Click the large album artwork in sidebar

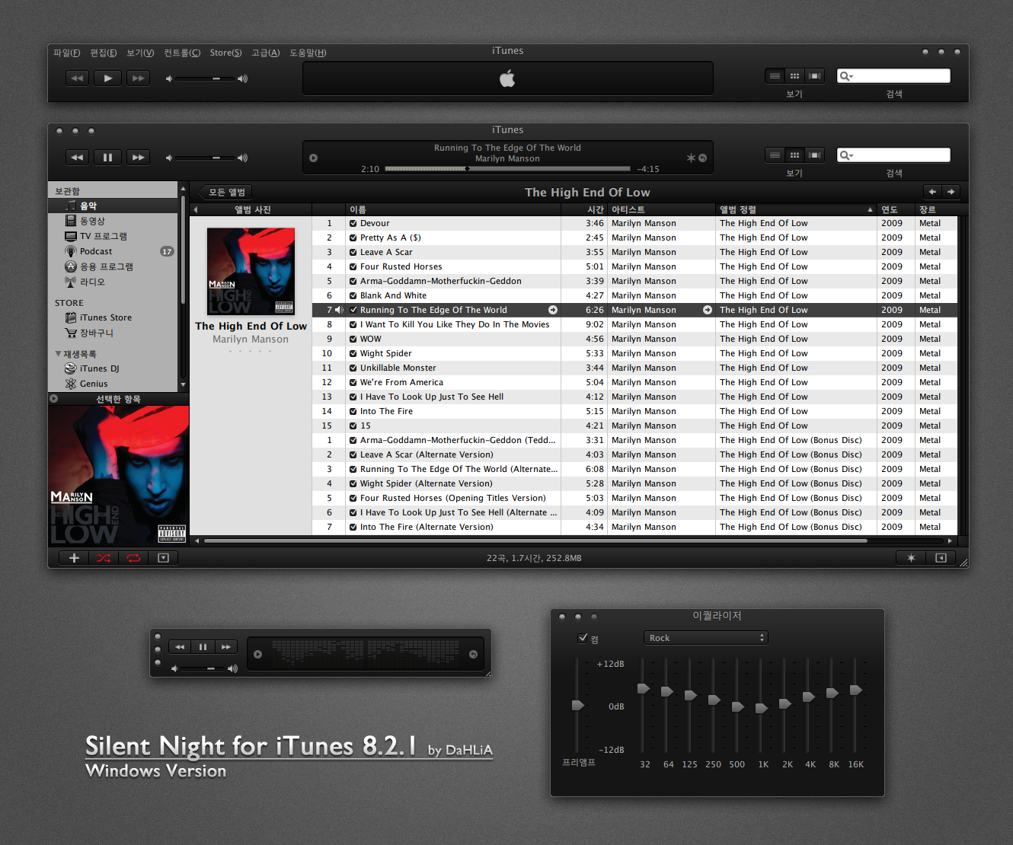click(x=119, y=476)
